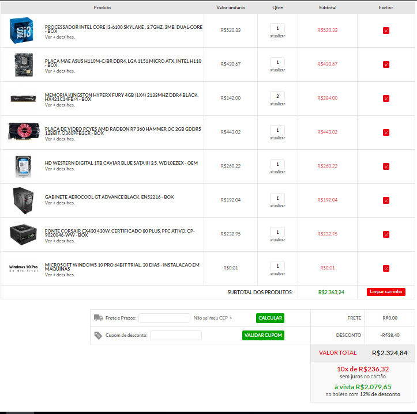
Task: Select the installment text '10x de R$236,32'
Action: (363, 369)
